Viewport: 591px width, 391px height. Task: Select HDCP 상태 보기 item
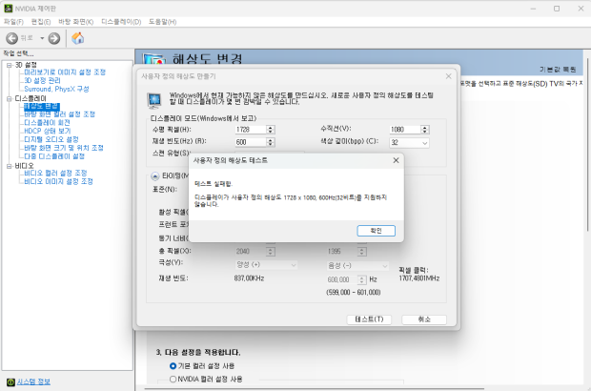48,131
